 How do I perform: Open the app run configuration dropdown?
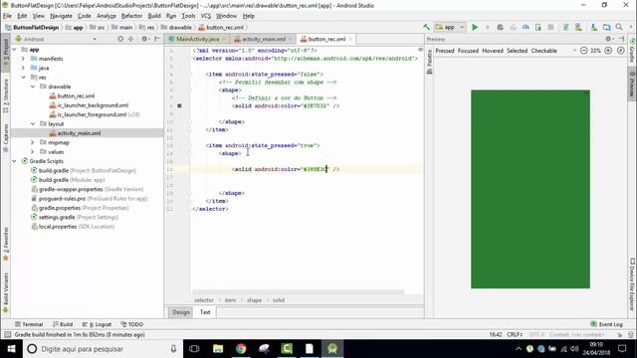pos(450,27)
